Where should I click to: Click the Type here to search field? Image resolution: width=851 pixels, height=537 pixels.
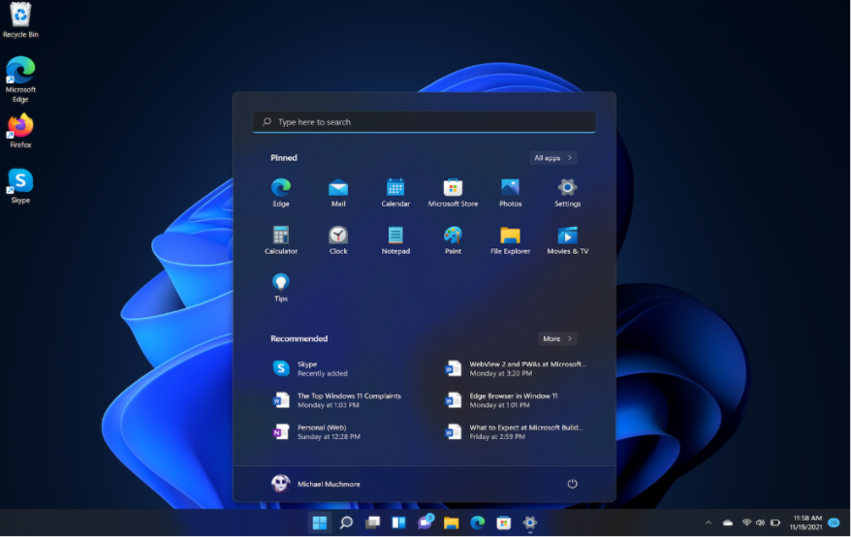coord(425,122)
